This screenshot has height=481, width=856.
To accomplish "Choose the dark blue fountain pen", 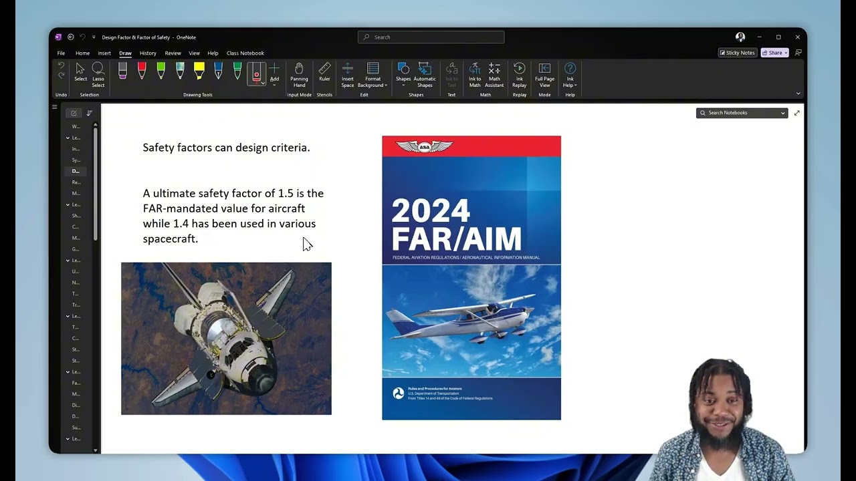I will click(218, 71).
